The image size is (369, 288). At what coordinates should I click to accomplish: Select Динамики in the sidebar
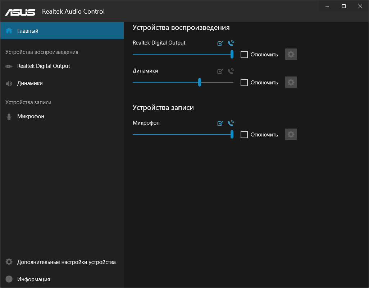click(30, 83)
